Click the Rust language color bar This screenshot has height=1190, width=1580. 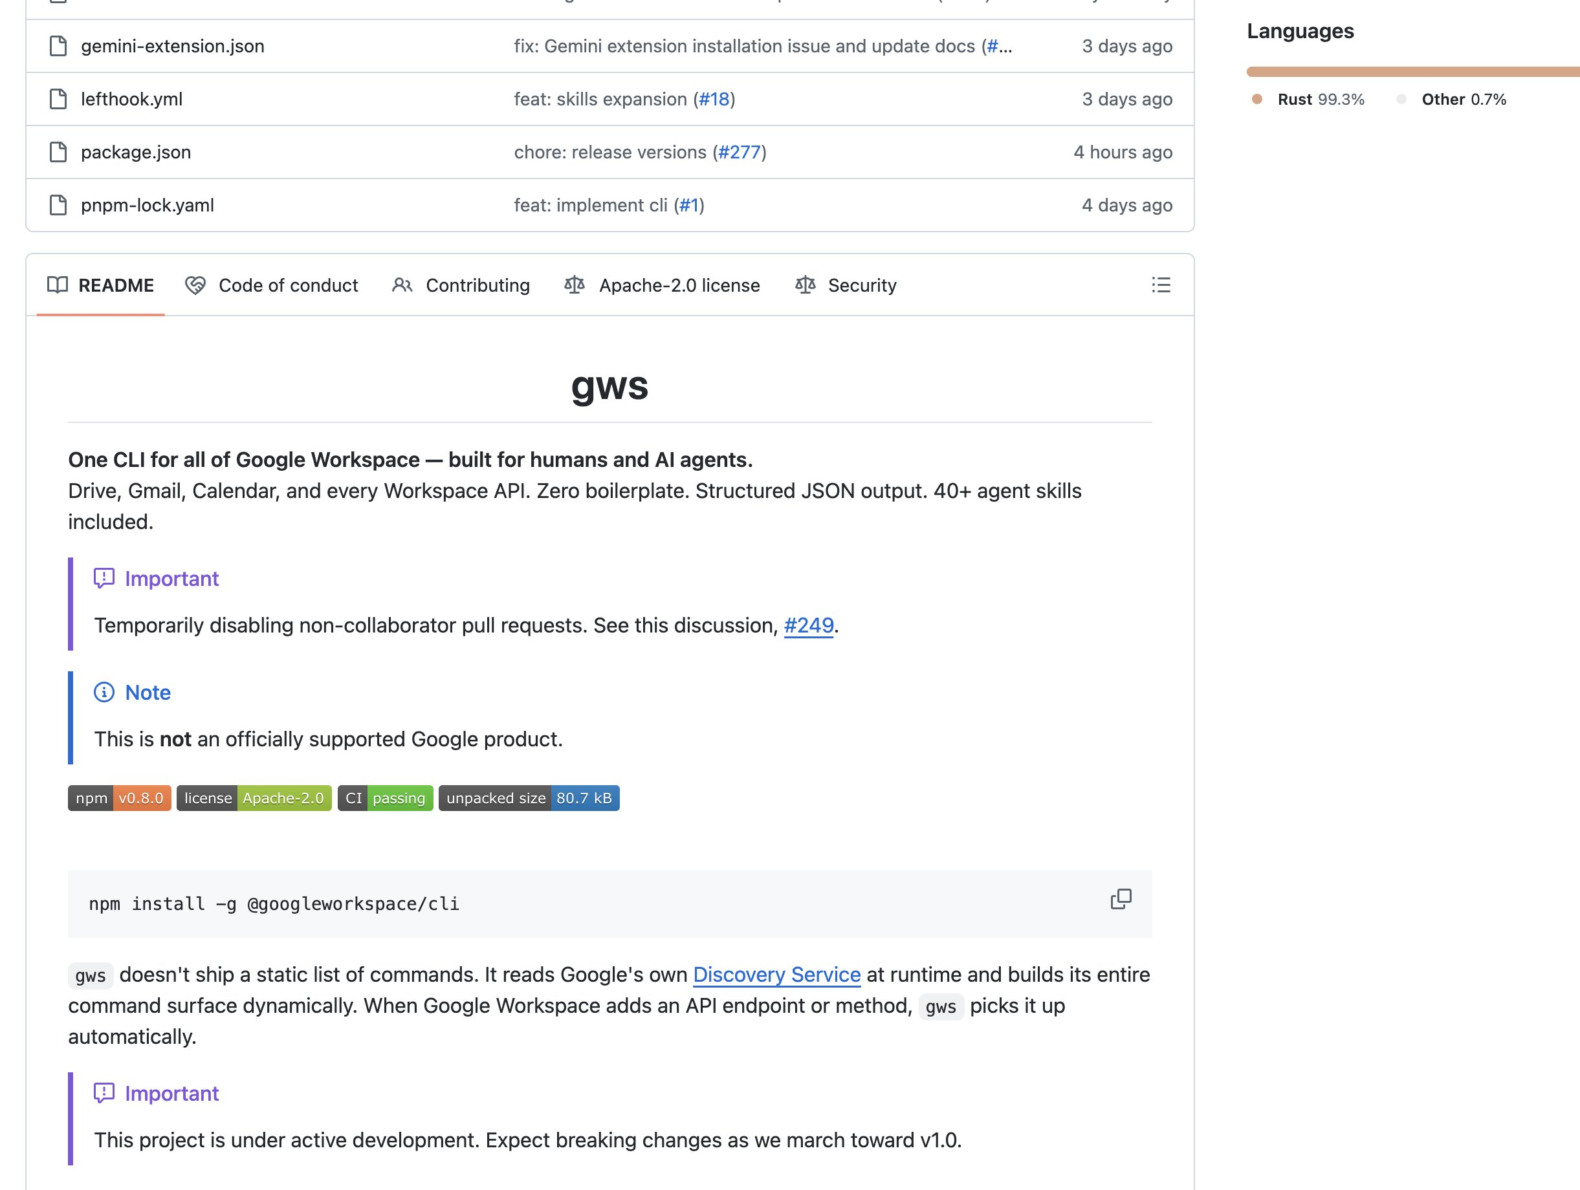(1410, 71)
